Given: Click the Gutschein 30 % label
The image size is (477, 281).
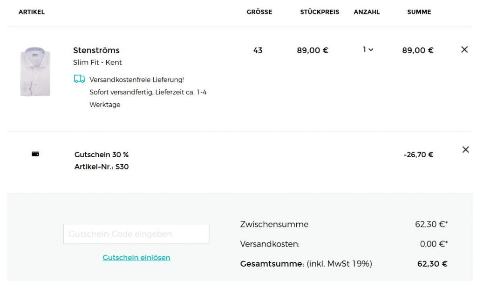Looking at the screenshot, I should click(x=102, y=154).
